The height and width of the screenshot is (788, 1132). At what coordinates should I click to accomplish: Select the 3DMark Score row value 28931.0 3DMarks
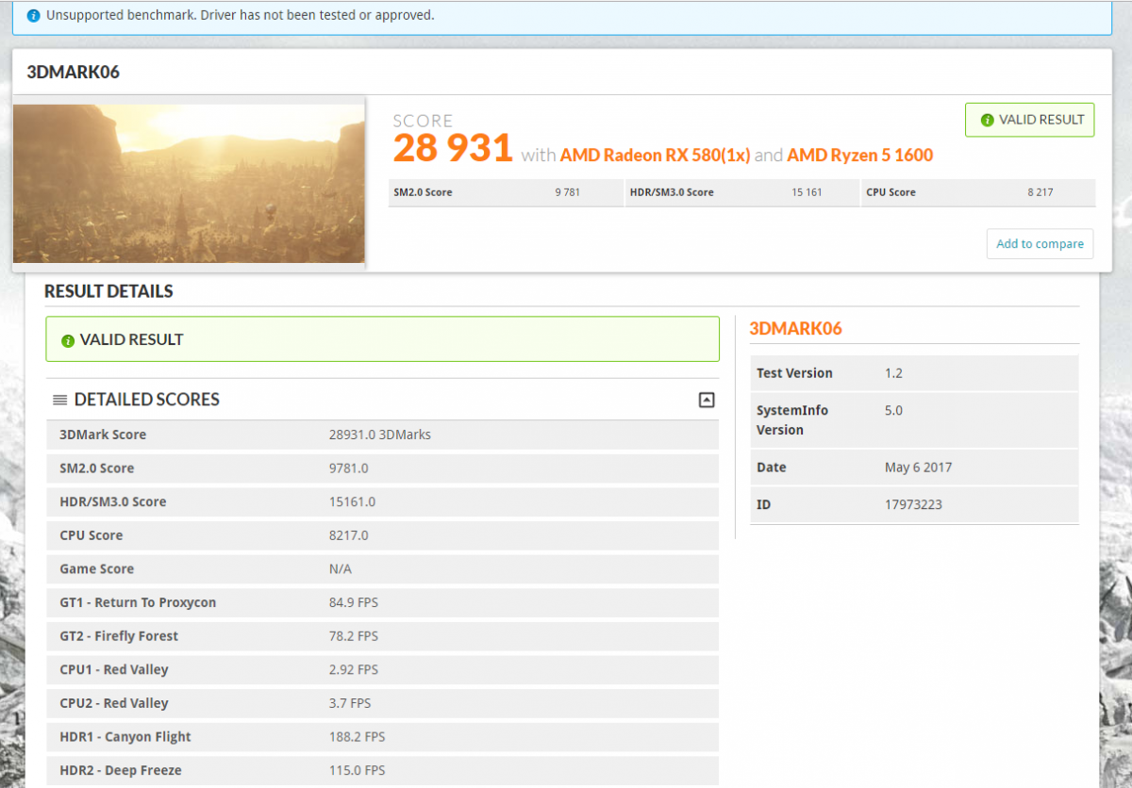tap(380, 435)
